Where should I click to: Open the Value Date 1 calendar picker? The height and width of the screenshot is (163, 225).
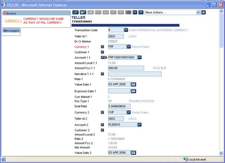(134, 84)
